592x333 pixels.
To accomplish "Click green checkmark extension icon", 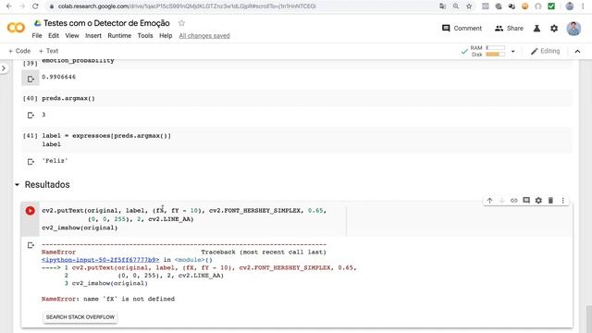I will click(551, 6).
